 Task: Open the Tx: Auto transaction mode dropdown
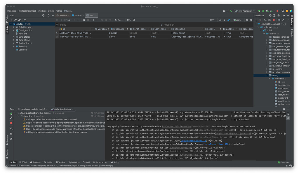coord(119,20)
